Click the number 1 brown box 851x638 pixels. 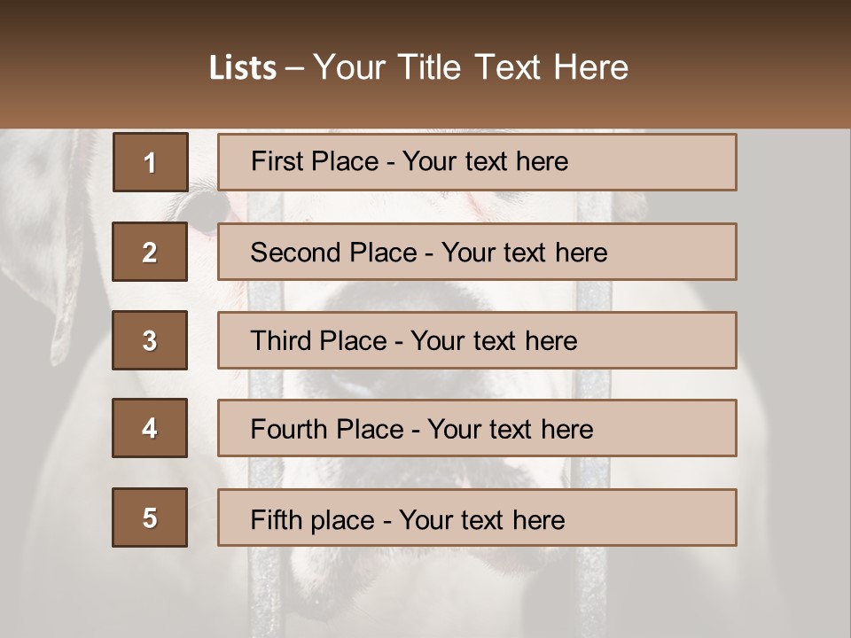pos(150,162)
